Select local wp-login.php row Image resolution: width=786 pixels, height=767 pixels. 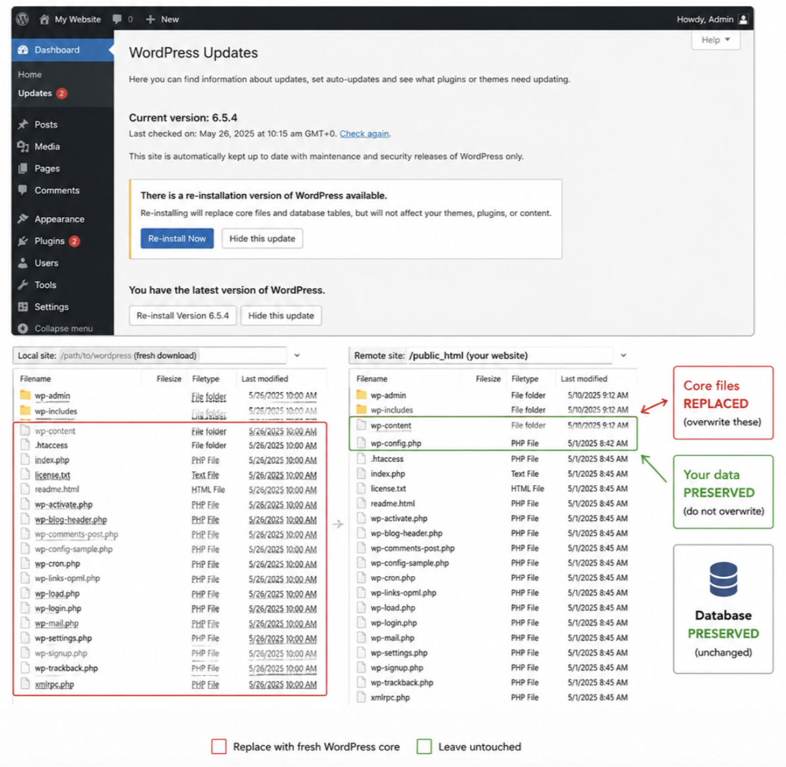coord(170,608)
